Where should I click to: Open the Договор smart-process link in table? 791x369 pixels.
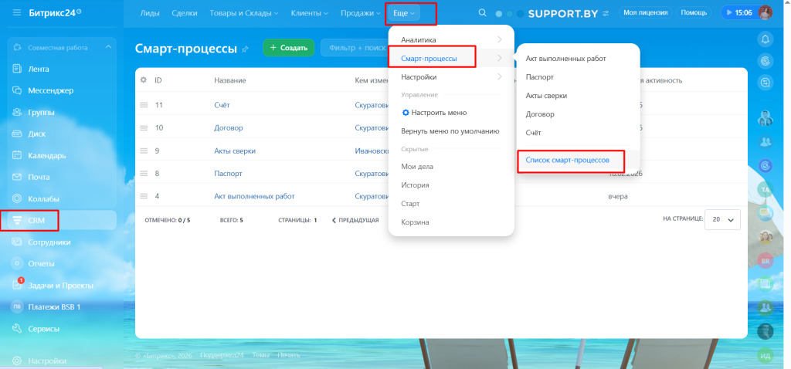click(x=228, y=128)
